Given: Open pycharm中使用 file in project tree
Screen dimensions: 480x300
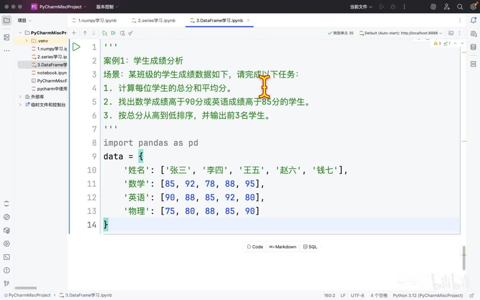Looking at the screenshot, I should pos(49,89).
